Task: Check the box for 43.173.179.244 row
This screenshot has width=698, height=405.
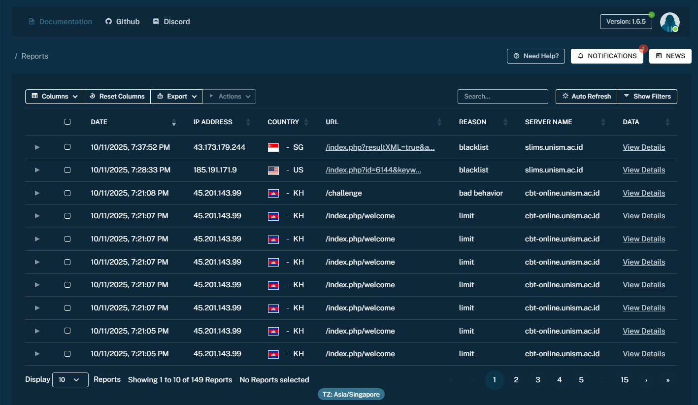Action: tap(67, 147)
